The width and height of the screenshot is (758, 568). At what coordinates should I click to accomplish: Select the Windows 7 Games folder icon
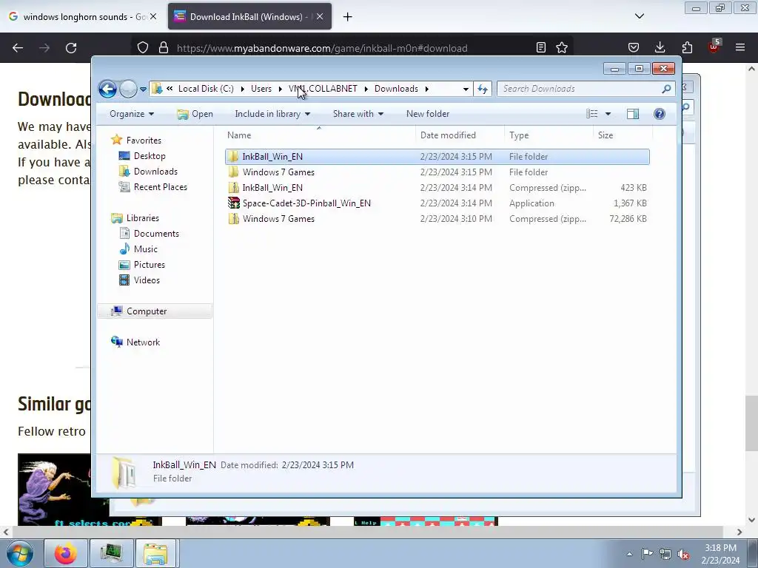tap(233, 172)
